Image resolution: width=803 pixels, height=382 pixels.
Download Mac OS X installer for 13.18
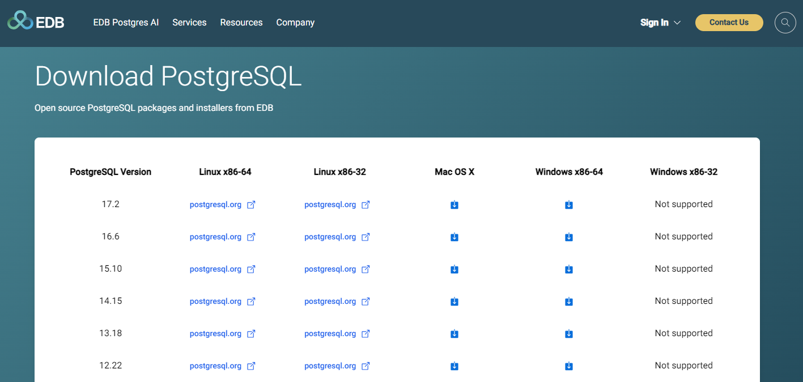(x=454, y=334)
